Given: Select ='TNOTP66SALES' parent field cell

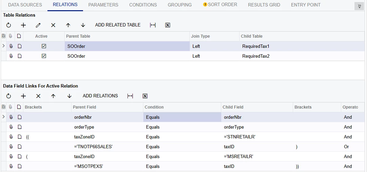Looking at the screenshot, I should [x=107, y=147].
